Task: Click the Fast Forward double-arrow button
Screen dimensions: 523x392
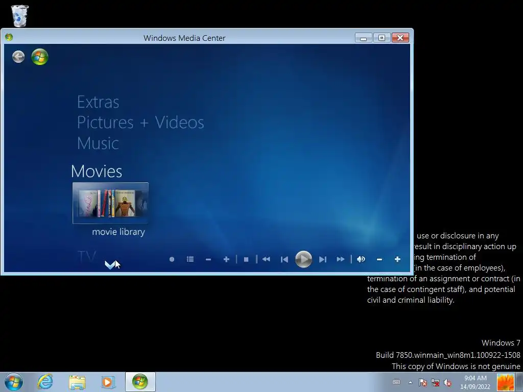Action: [x=341, y=259]
